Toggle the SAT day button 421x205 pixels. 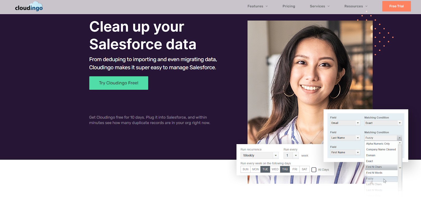(x=304, y=169)
